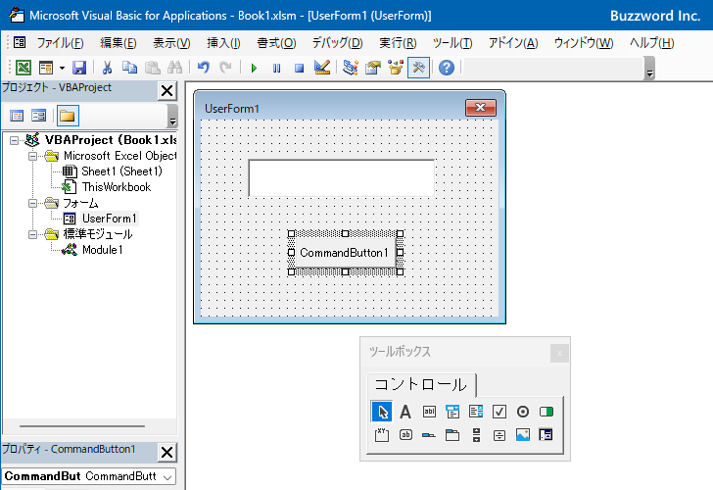Click View Code icon in project panel
This screenshot has width=713, height=490.
click(x=17, y=116)
